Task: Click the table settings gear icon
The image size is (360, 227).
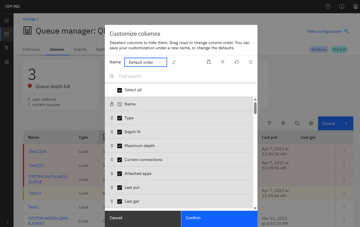Action: point(311,123)
